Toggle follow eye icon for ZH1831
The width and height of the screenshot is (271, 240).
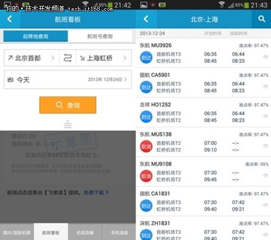[266, 235]
